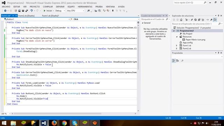Open the Properties wrench icon in Solution Explorer

pos(211,20)
